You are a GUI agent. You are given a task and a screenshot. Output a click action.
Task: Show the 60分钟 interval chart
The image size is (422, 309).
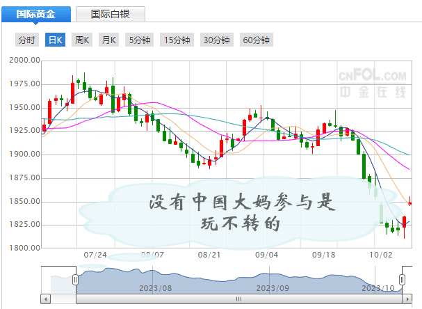[x=257, y=40]
